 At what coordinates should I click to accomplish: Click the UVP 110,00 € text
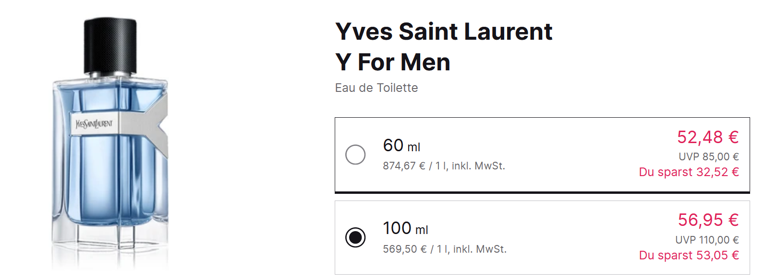click(707, 240)
